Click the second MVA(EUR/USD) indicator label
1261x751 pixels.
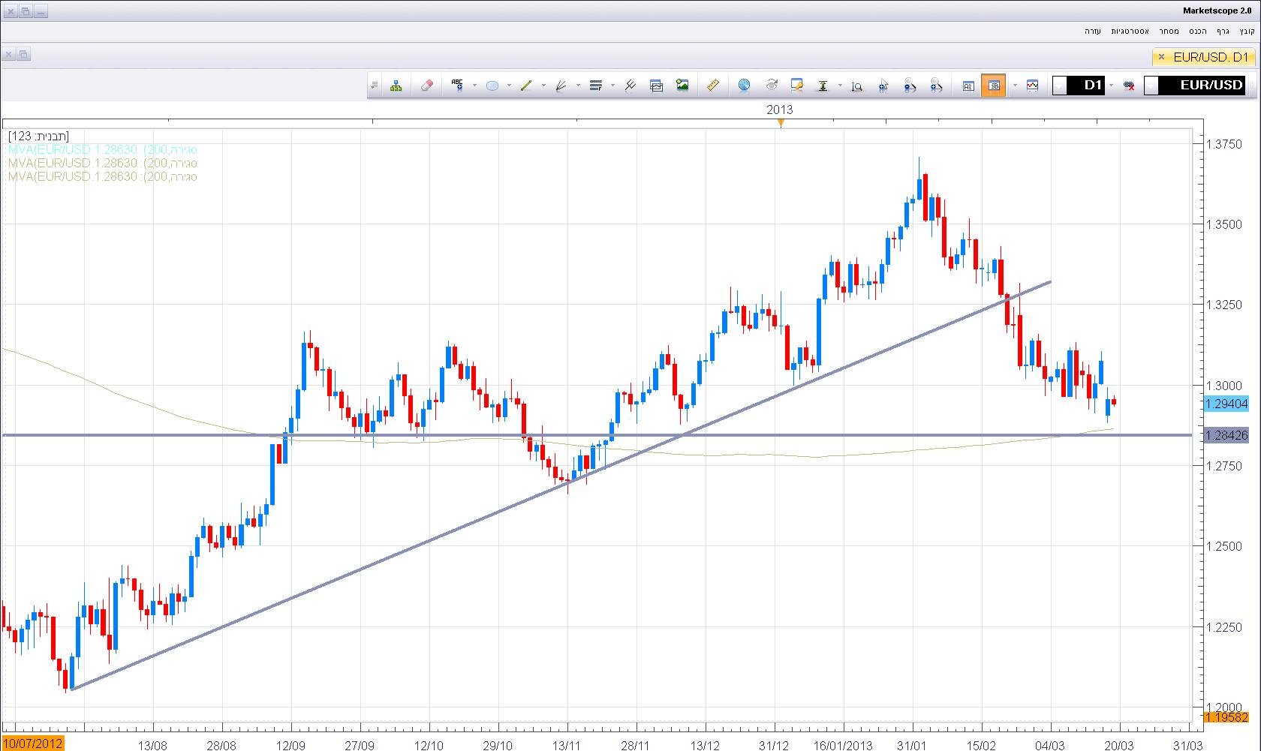[102, 163]
